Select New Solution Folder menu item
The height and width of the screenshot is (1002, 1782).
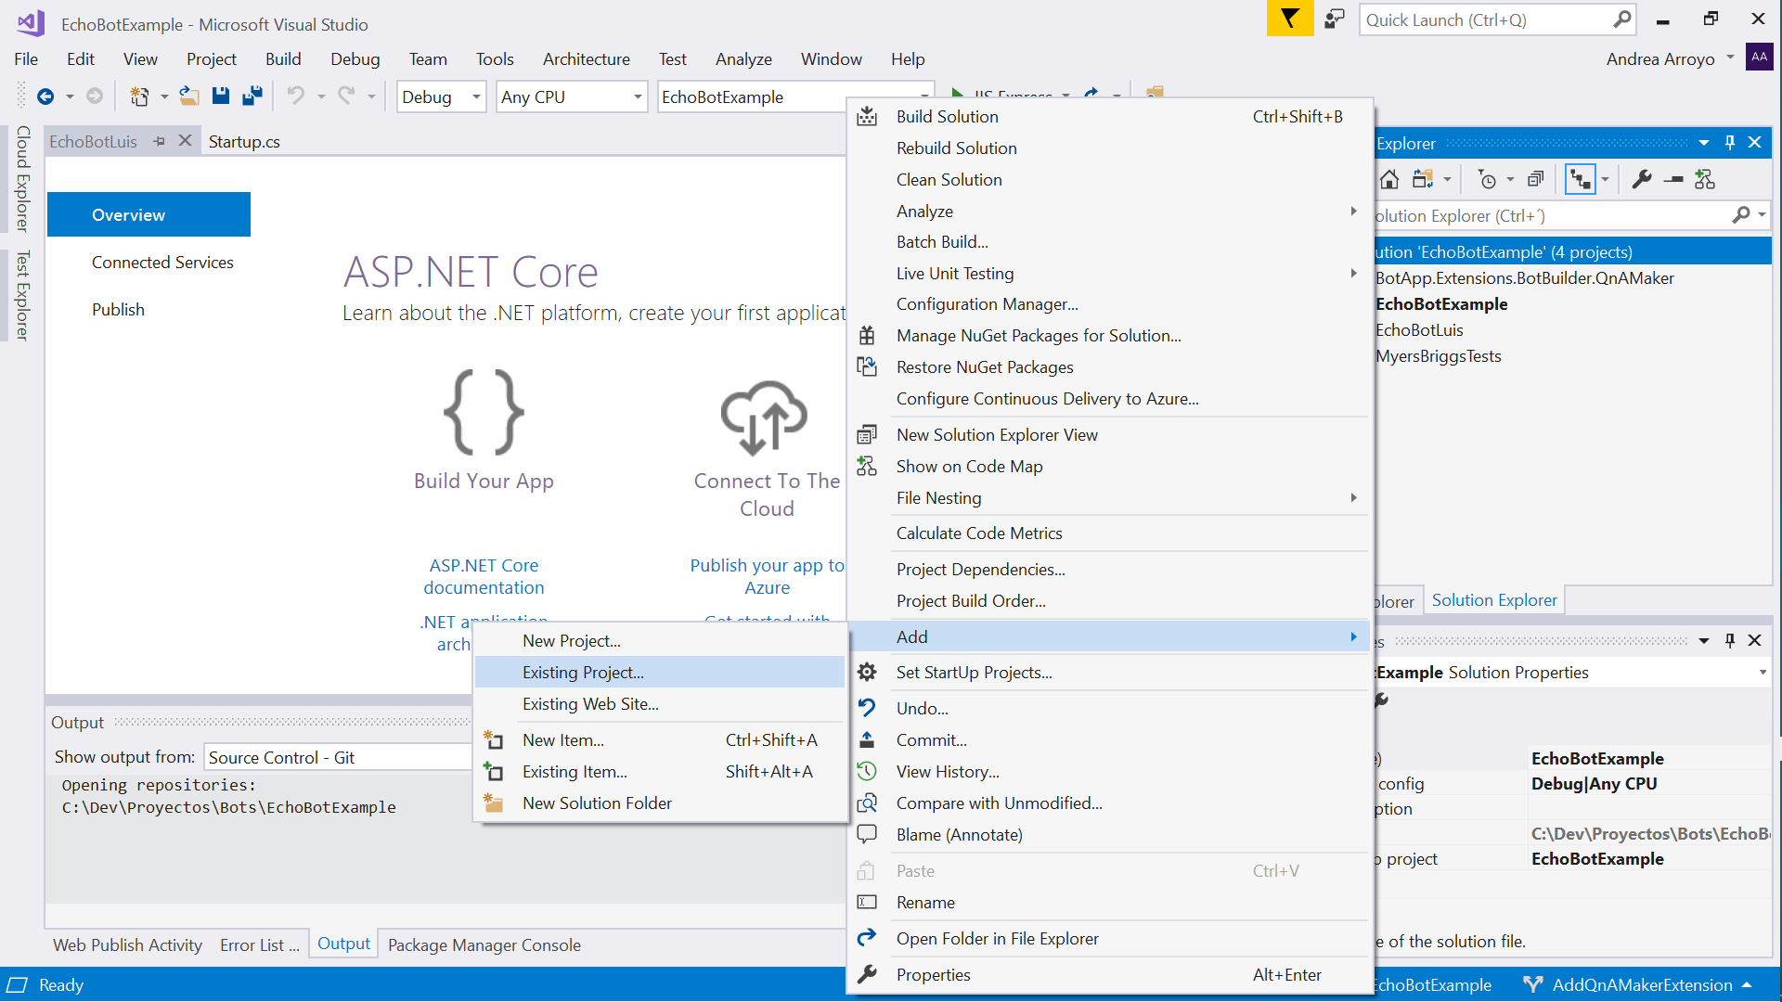(660, 803)
